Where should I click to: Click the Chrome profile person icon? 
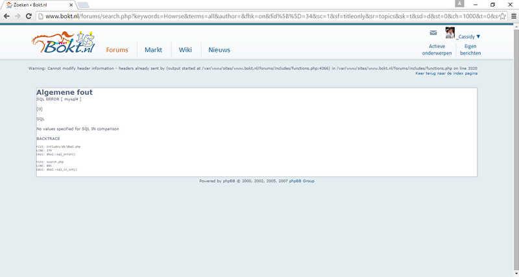[460, 4]
